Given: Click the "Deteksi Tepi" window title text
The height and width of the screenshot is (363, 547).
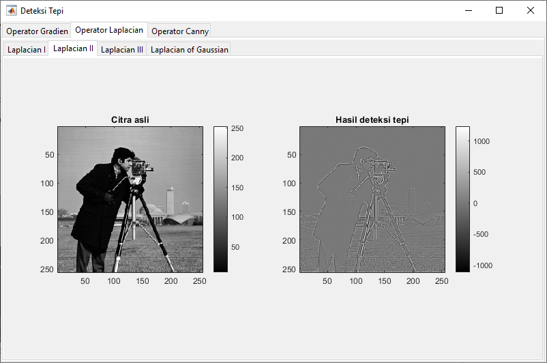Looking at the screenshot, I should 43,11.
